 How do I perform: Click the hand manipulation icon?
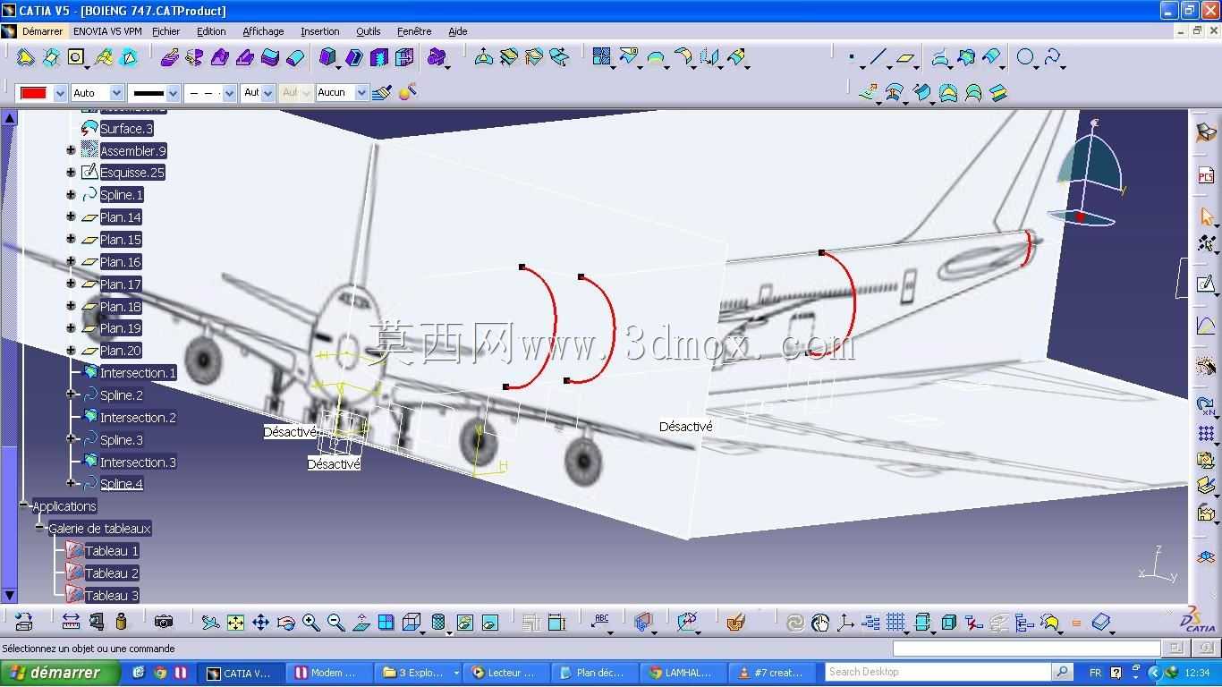point(820,623)
